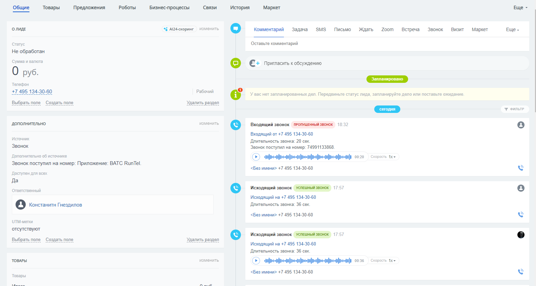The width and height of the screenshot is (536, 286).
Task: Open the Рабочий phone type selector
Action: pyautogui.click(x=205, y=92)
